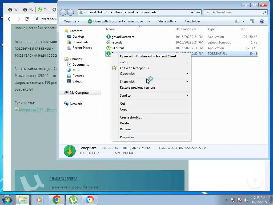
Task: Select Copy from the context menu
Action: tap(151, 109)
